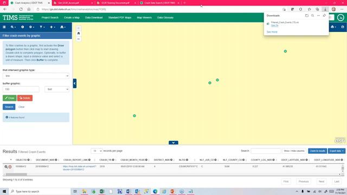Open the road analysis dropdown in the TIMS toolbar
347x195 pixels.
[x=63, y=27]
